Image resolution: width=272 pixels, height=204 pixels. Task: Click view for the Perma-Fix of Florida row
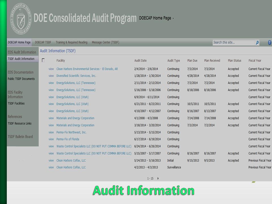pos(51,139)
